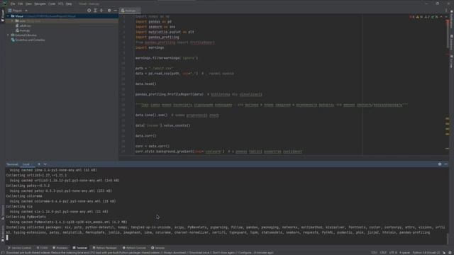454x255 pixels.
Task: Hide the Project tool window
Action: tap(115, 11)
